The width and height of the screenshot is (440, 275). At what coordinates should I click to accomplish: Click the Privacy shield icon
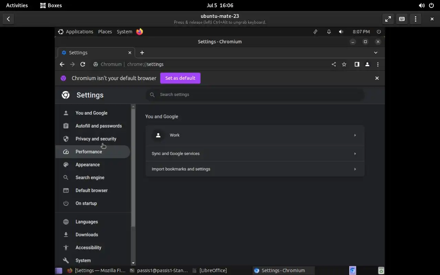point(66,139)
